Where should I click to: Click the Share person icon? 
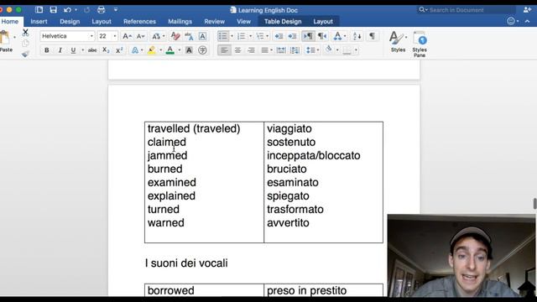[x=528, y=10]
